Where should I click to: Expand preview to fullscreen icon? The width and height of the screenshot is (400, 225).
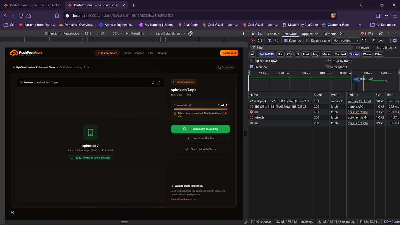(159, 82)
